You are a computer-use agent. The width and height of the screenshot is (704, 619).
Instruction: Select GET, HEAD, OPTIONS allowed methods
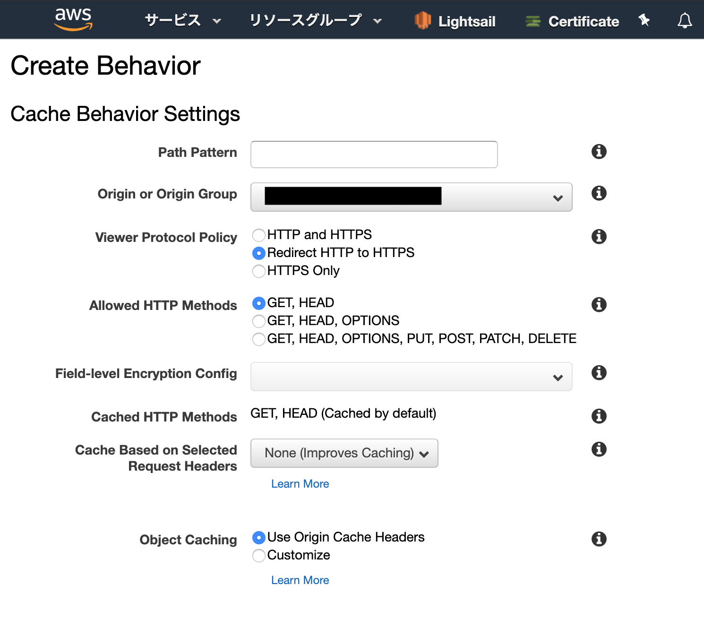[259, 321]
